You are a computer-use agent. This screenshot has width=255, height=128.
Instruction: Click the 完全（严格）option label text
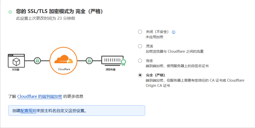point(155,75)
